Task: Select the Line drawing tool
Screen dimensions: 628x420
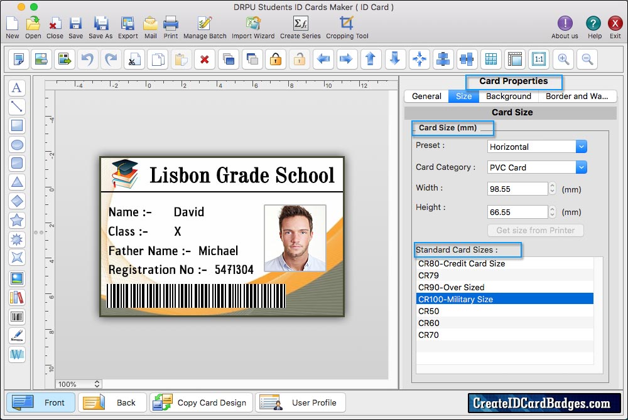Action: (17, 107)
